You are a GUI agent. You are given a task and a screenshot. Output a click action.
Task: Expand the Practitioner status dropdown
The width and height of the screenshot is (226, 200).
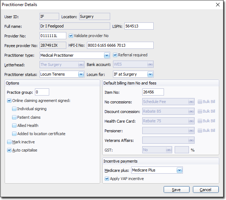pos(81,74)
